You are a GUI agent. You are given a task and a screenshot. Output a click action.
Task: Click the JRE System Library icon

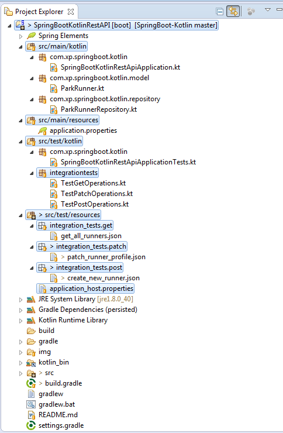coord(31,299)
